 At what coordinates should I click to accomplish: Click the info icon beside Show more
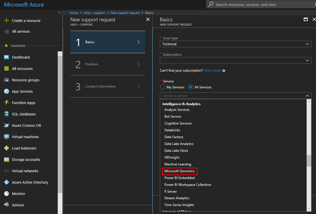tap(224, 71)
